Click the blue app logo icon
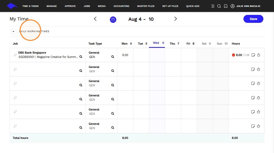The image size is (274, 153). pyautogui.click(x=12, y=6)
